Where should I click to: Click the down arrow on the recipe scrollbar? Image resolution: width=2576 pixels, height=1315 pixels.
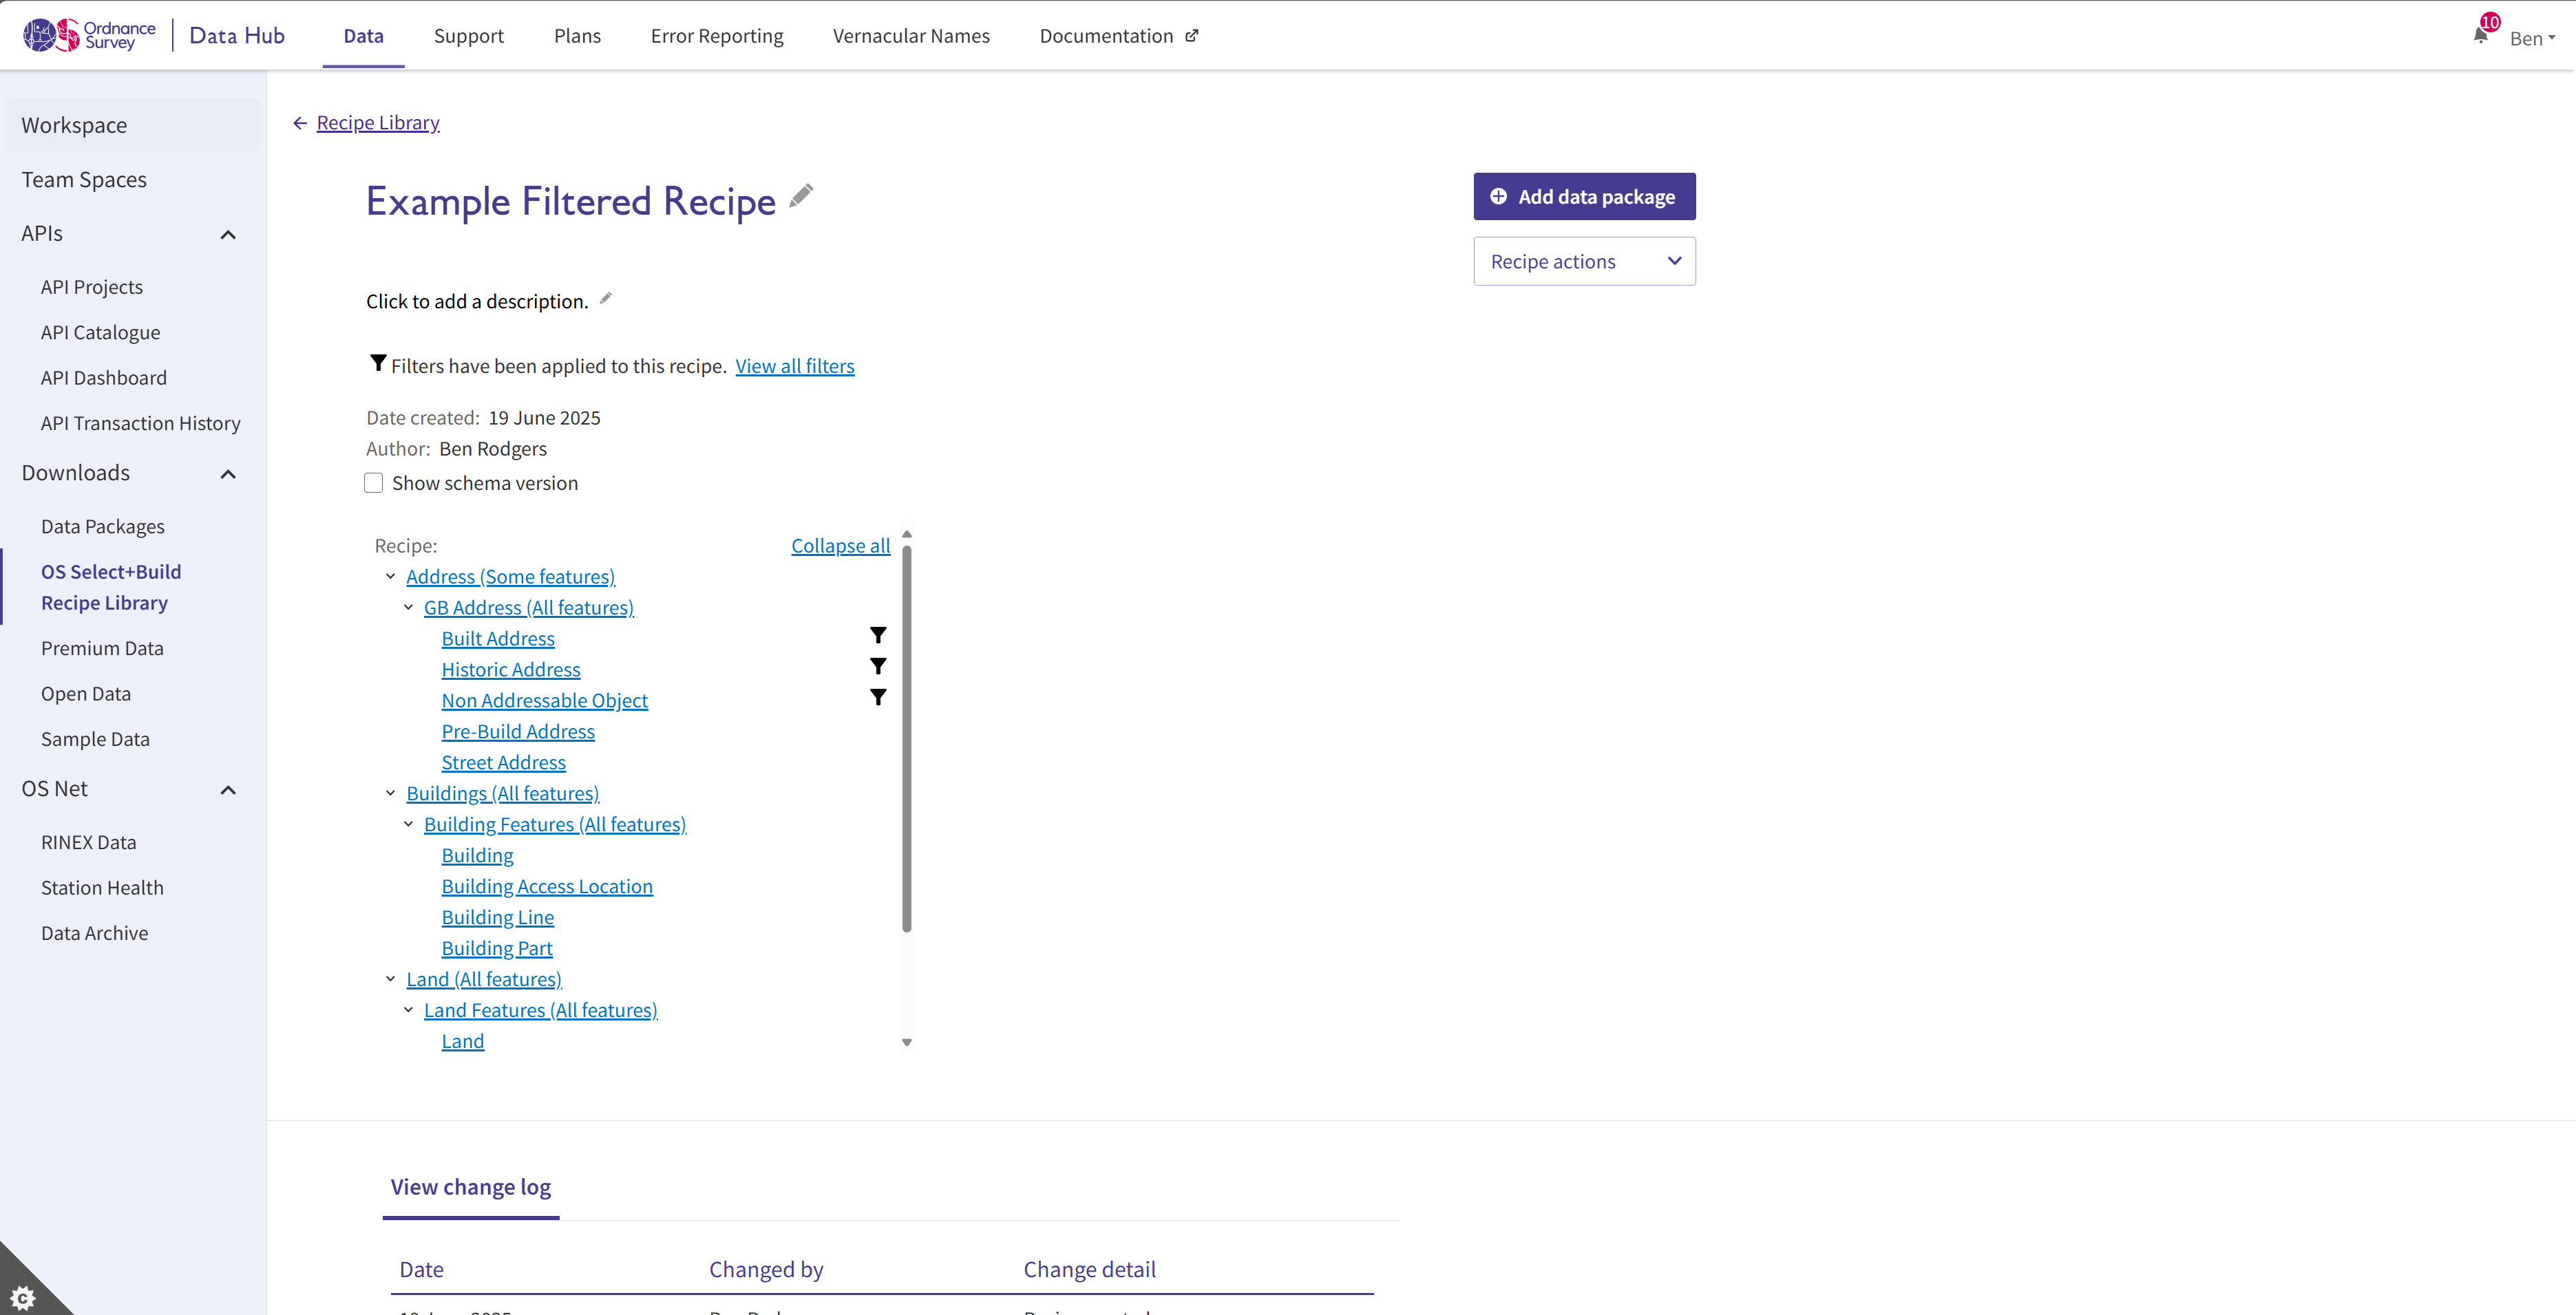click(907, 1041)
